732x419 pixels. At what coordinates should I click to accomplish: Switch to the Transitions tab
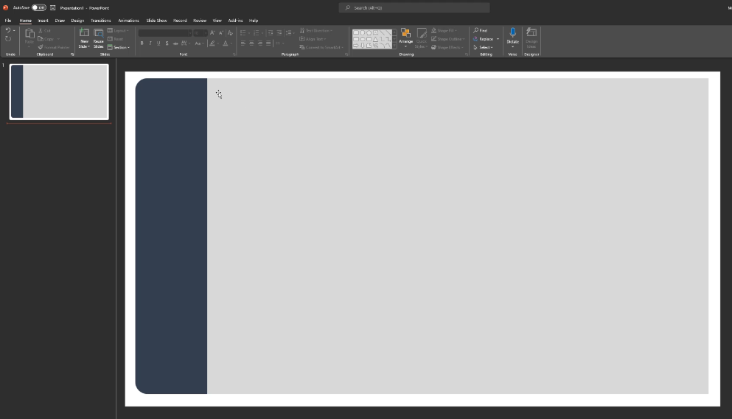(101, 21)
